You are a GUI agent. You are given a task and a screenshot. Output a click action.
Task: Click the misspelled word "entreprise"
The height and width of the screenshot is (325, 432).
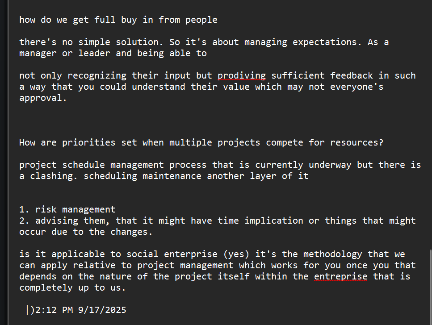(340, 276)
